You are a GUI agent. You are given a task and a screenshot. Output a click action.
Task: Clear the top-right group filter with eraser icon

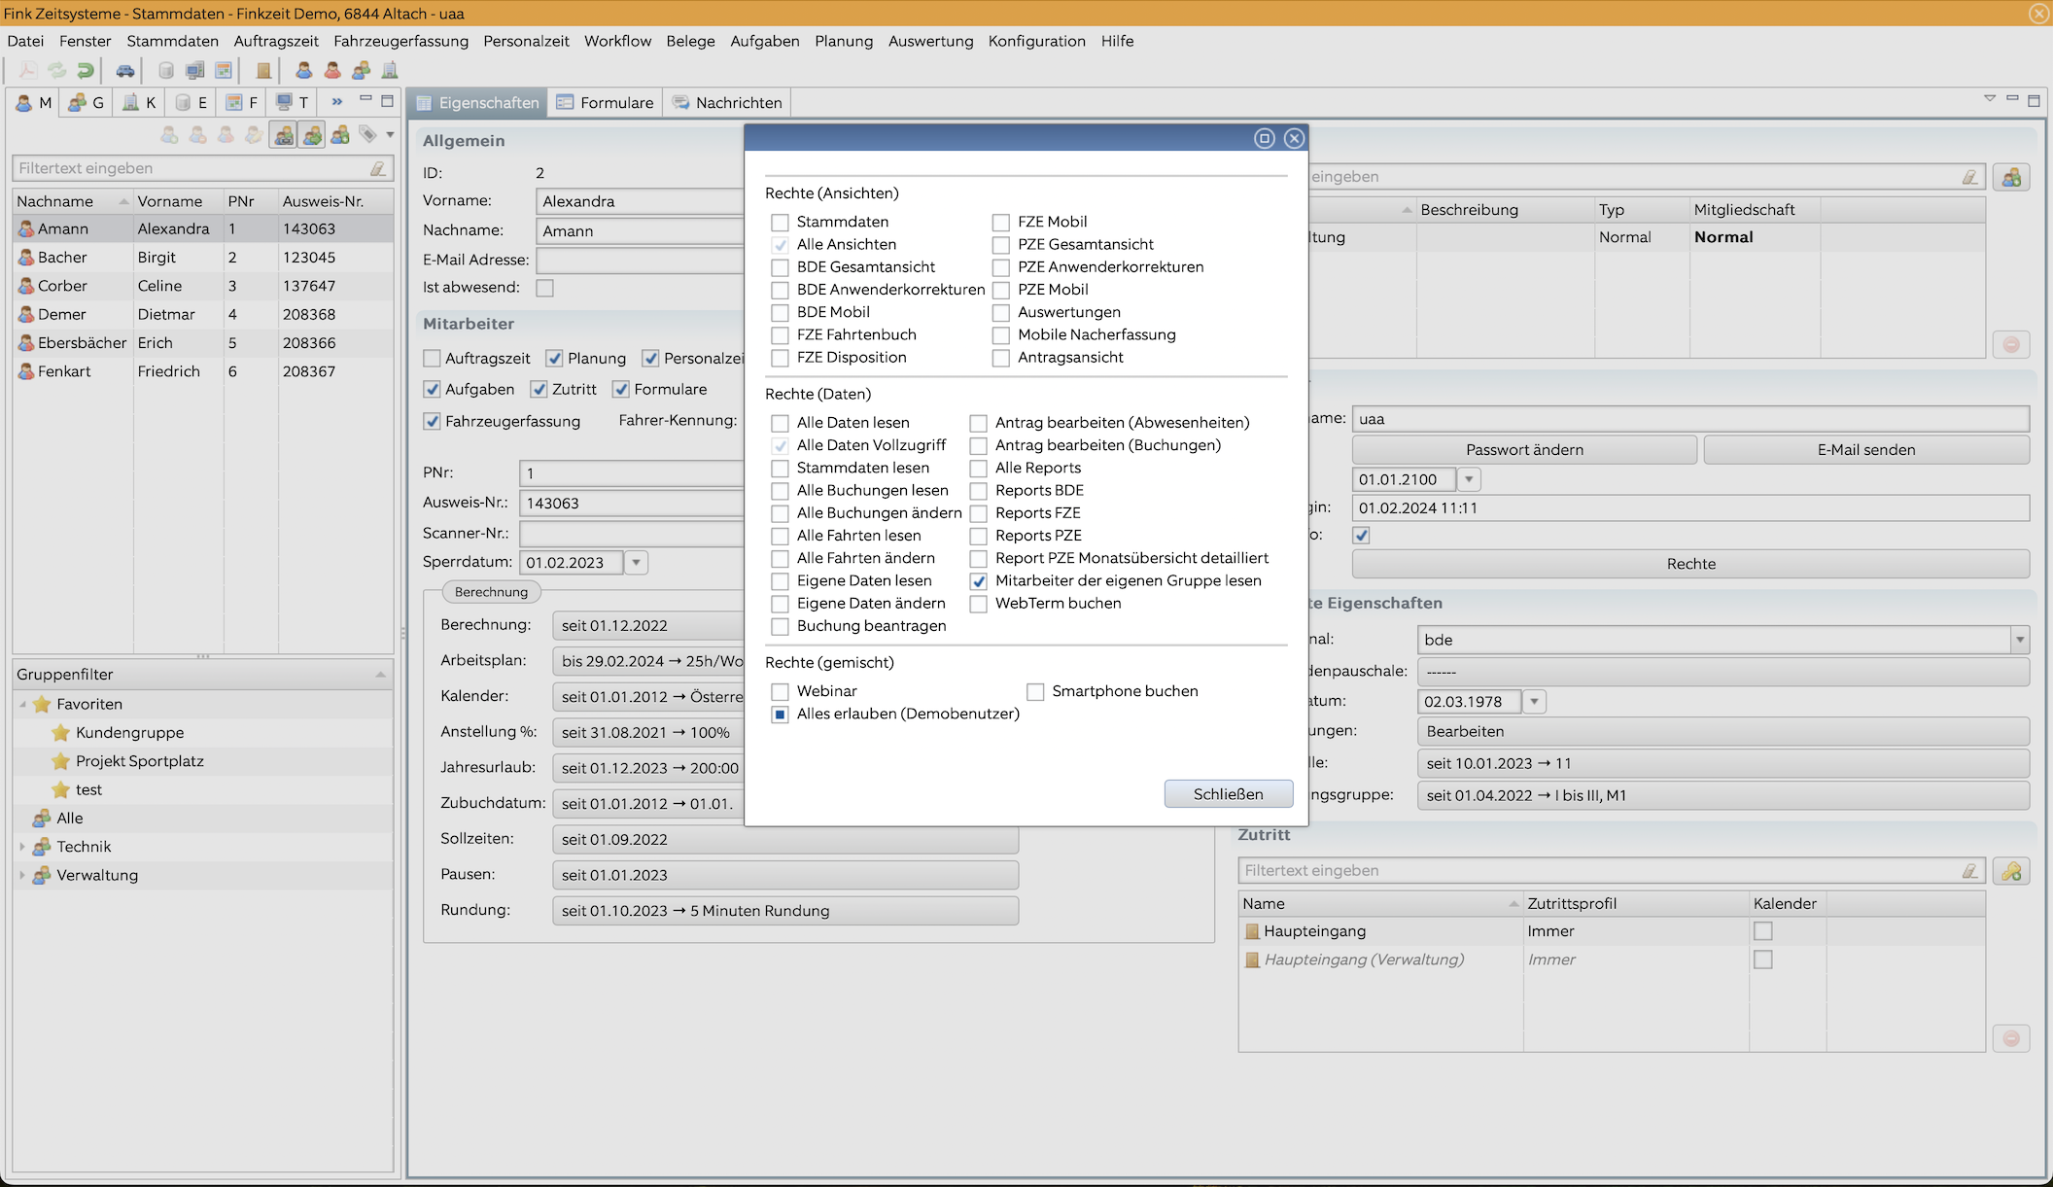(x=1969, y=177)
